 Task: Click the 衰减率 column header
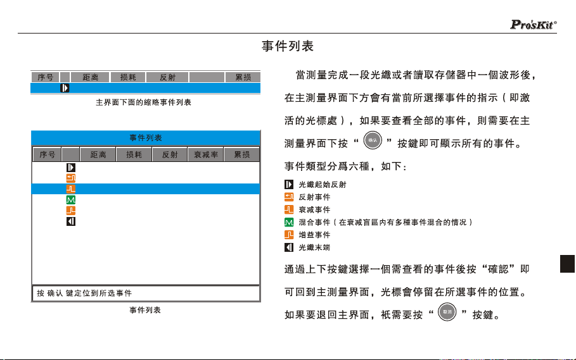(206, 155)
